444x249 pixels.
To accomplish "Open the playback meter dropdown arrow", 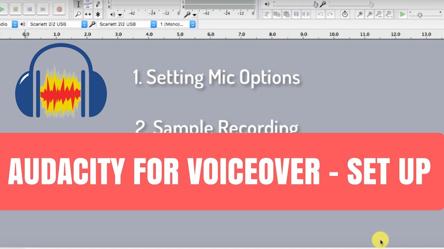I will 120,15.
